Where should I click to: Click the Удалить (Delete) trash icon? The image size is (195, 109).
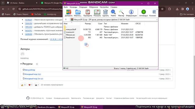click(x=105, y=13)
